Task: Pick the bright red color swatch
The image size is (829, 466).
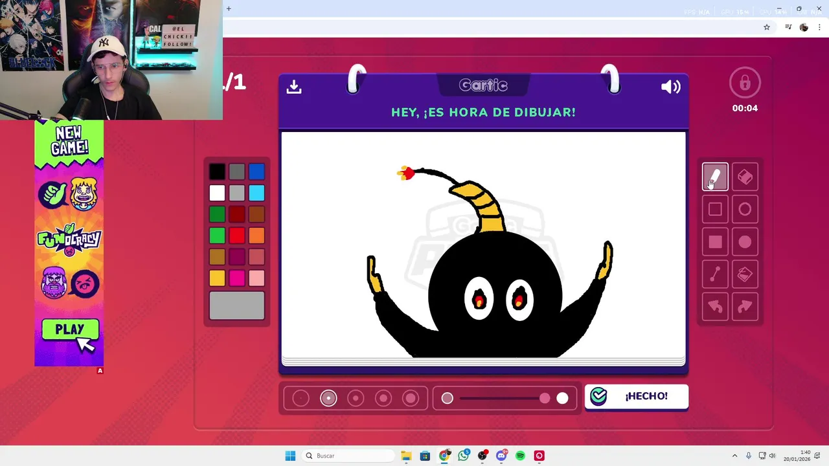Action: 237,236
